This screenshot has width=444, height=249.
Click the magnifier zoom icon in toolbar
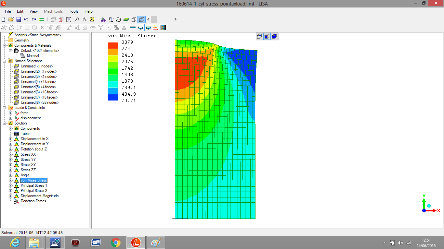click(77, 19)
